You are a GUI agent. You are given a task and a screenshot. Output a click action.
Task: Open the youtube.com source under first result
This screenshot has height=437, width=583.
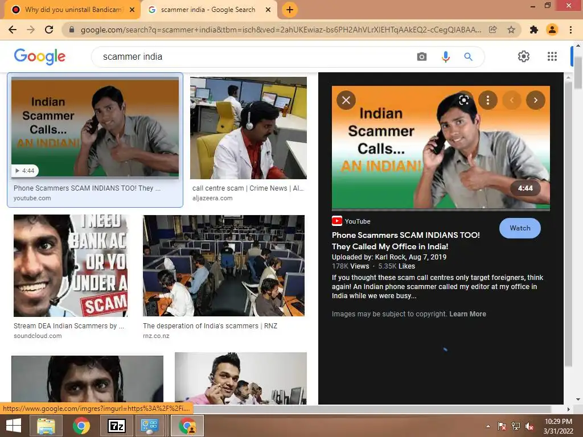pyautogui.click(x=32, y=198)
